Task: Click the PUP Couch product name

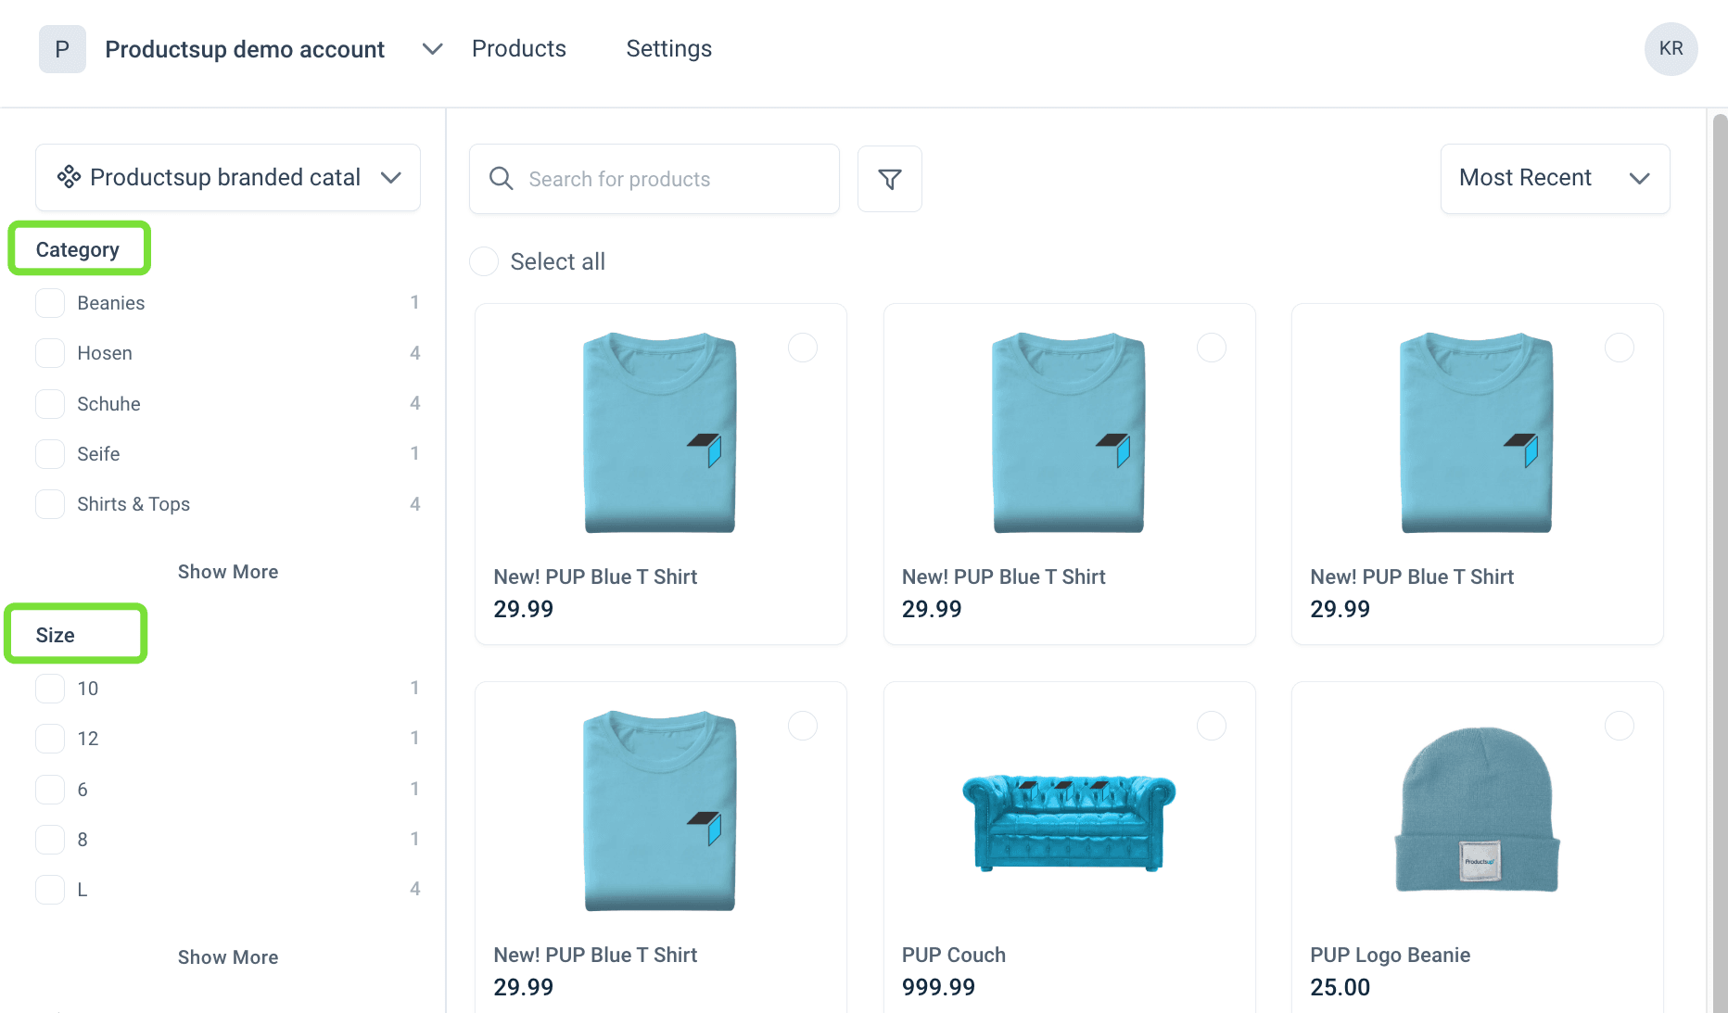Action: 954,955
